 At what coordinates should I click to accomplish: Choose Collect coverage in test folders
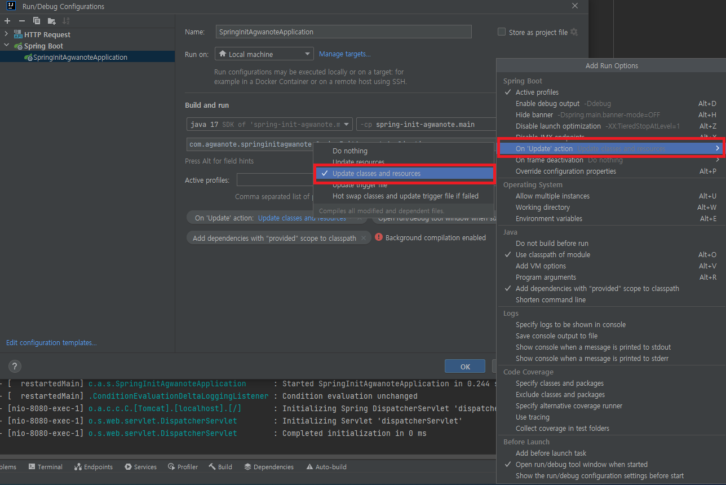click(611, 428)
